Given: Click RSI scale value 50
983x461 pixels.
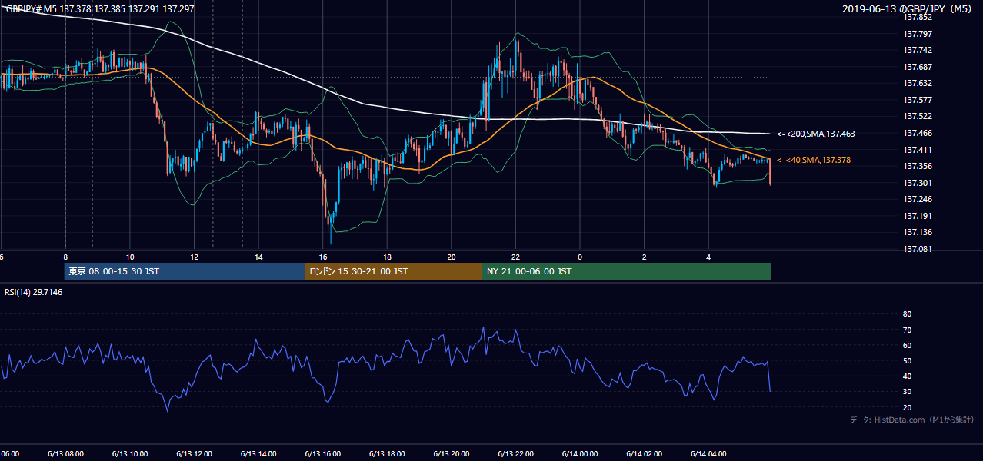Looking at the screenshot, I should [x=907, y=360].
